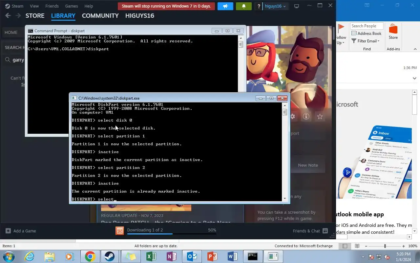Click the game info icon in Steam
This screenshot has width=420, height=263.
(x=306, y=116)
